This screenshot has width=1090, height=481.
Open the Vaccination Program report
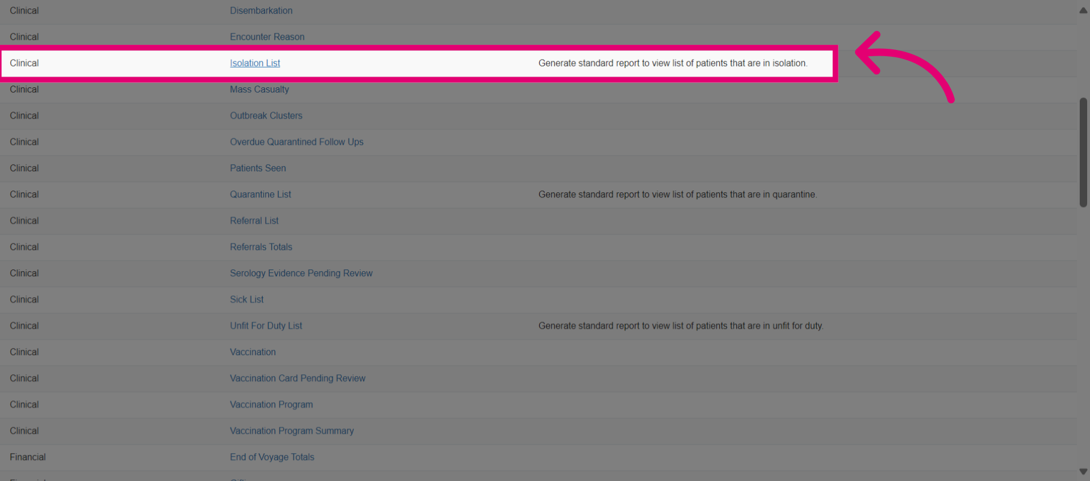[271, 404]
